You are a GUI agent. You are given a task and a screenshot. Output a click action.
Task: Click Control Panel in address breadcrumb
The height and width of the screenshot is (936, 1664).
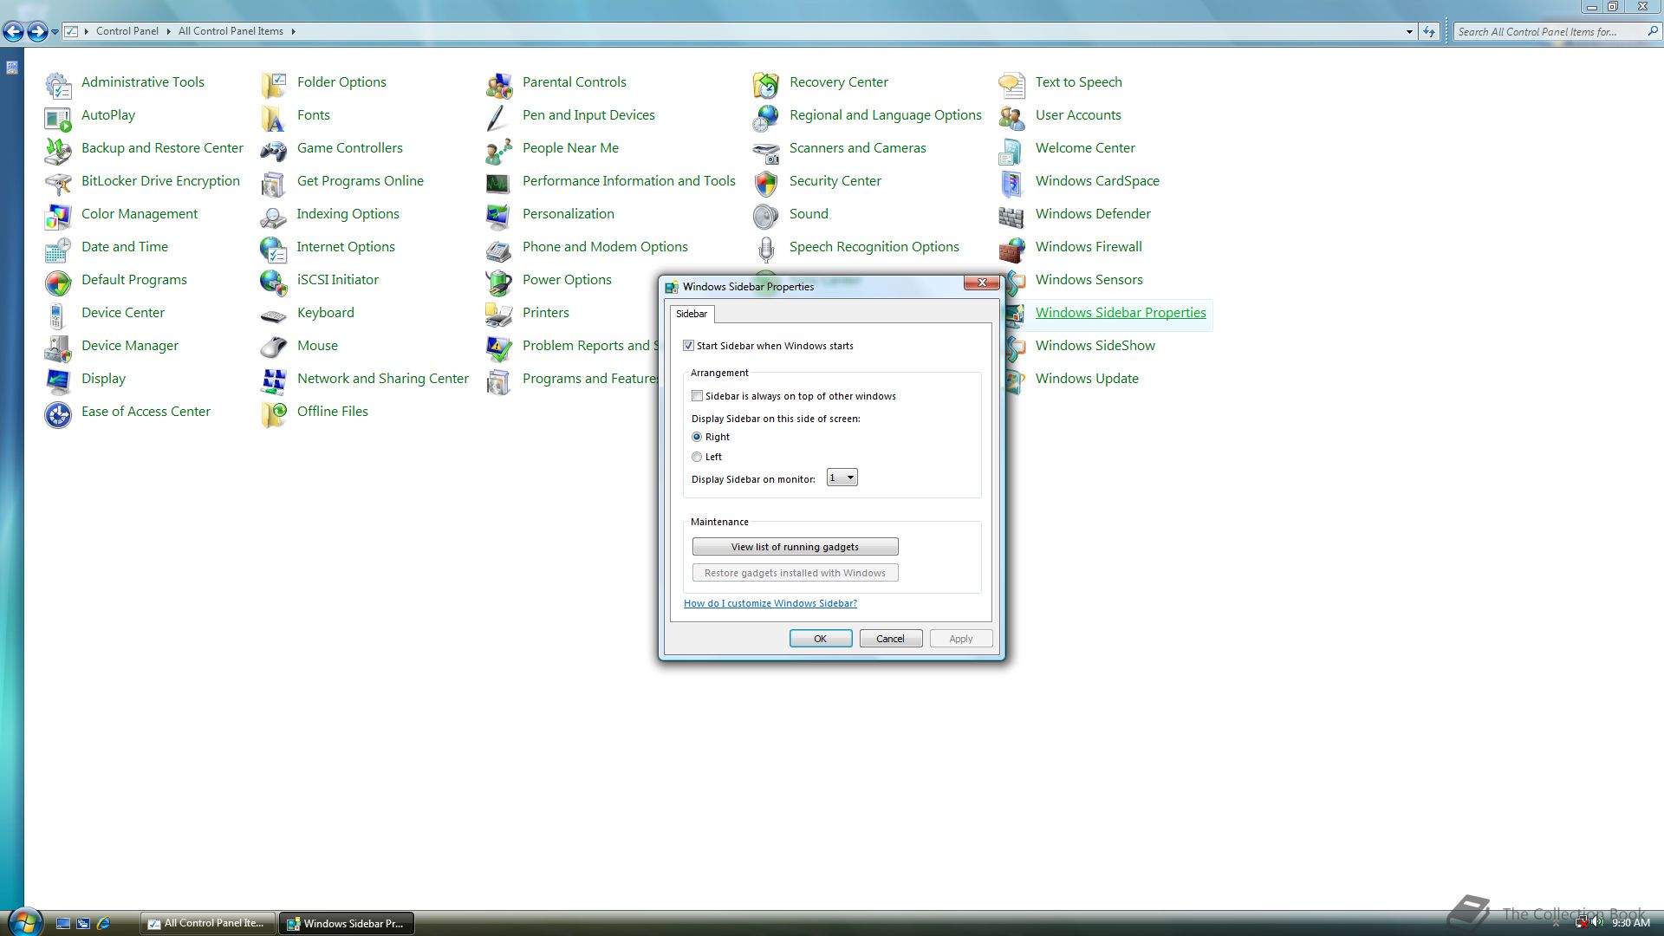127,31
